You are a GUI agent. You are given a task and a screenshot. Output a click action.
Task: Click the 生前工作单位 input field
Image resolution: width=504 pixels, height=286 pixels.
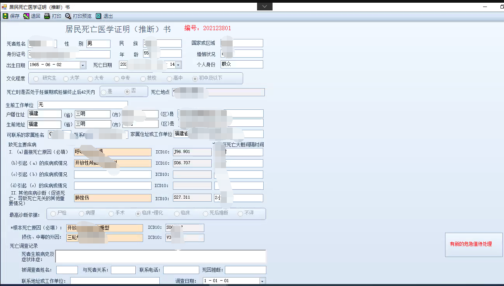click(x=83, y=105)
